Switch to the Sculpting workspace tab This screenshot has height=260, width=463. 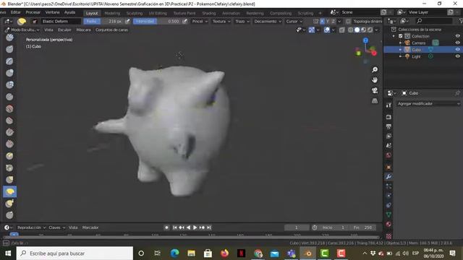pos(135,13)
